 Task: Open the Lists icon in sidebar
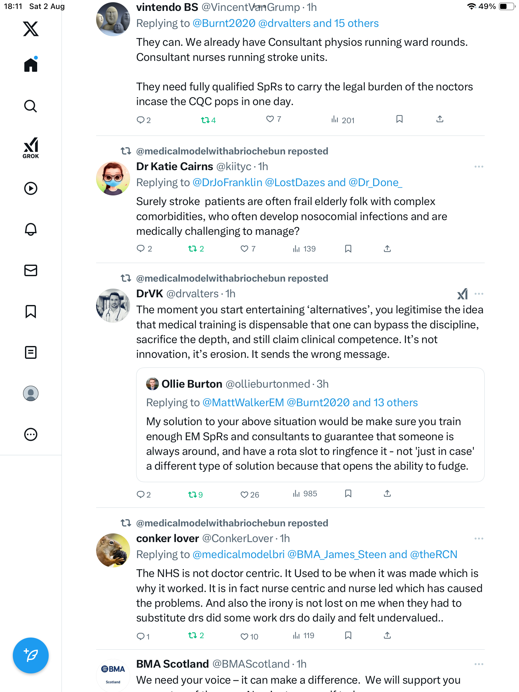[31, 352]
